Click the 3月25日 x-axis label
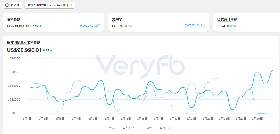This screenshot has width=280, height=134. coord(225,118)
